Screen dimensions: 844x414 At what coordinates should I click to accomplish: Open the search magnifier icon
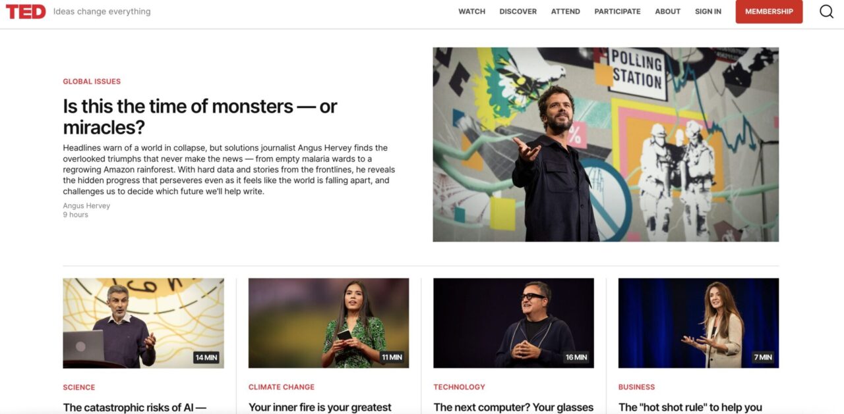[826, 11]
